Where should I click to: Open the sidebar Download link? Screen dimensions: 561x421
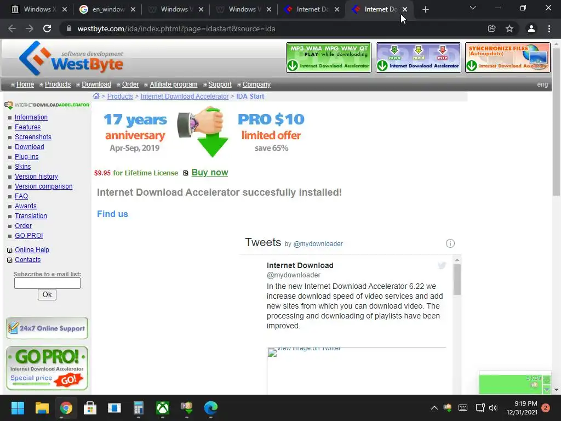pos(30,147)
